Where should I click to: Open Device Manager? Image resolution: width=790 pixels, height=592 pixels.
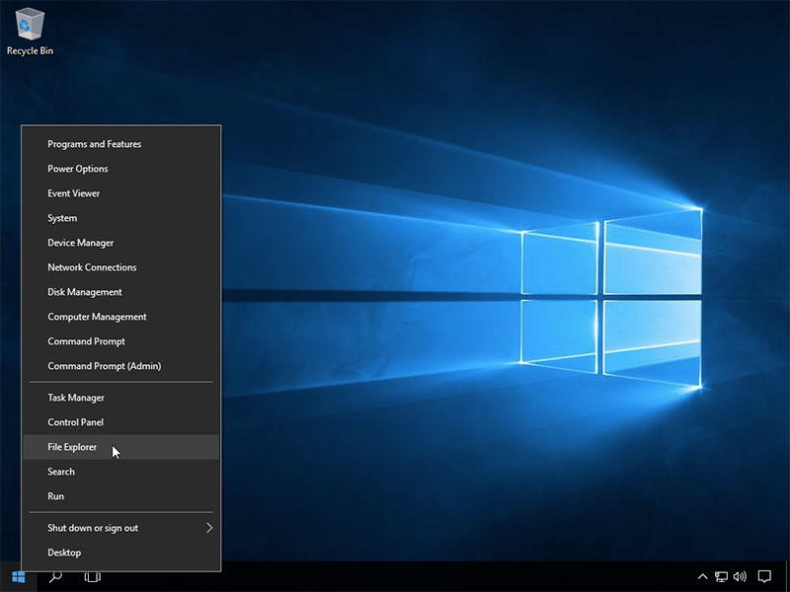(81, 243)
